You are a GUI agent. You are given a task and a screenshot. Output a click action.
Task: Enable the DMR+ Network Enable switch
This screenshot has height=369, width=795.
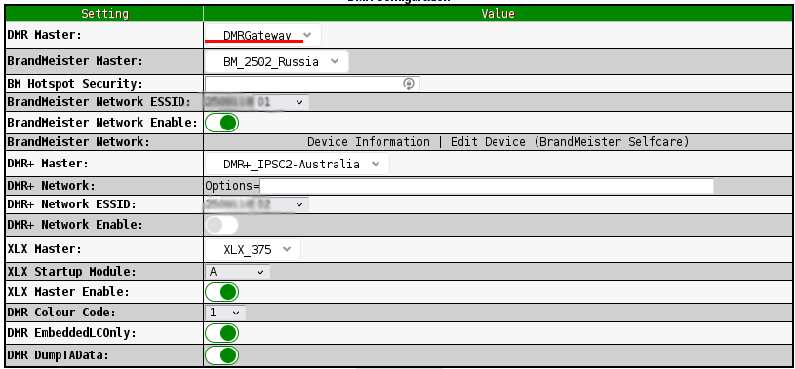click(221, 225)
